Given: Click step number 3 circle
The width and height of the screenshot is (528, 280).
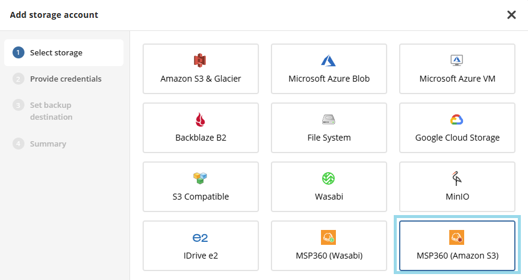Looking at the screenshot, I should click(x=18, y=105).
